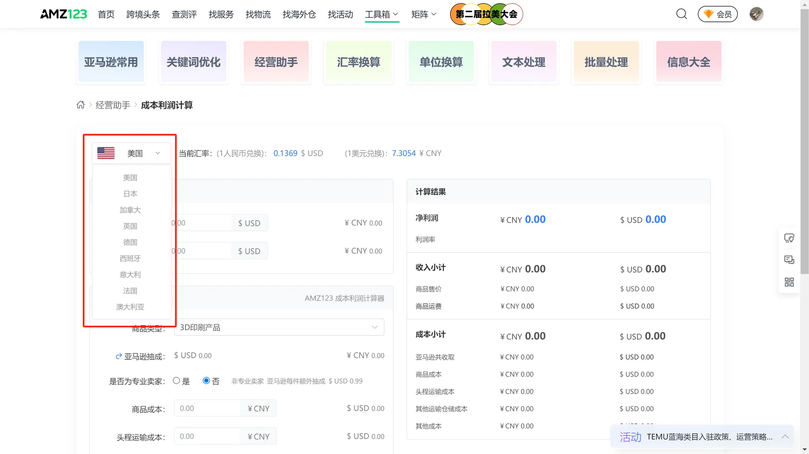The image size is (809, 454).
Task: Click the 经营助手 breadcrumb link
Action: (113, 105)
